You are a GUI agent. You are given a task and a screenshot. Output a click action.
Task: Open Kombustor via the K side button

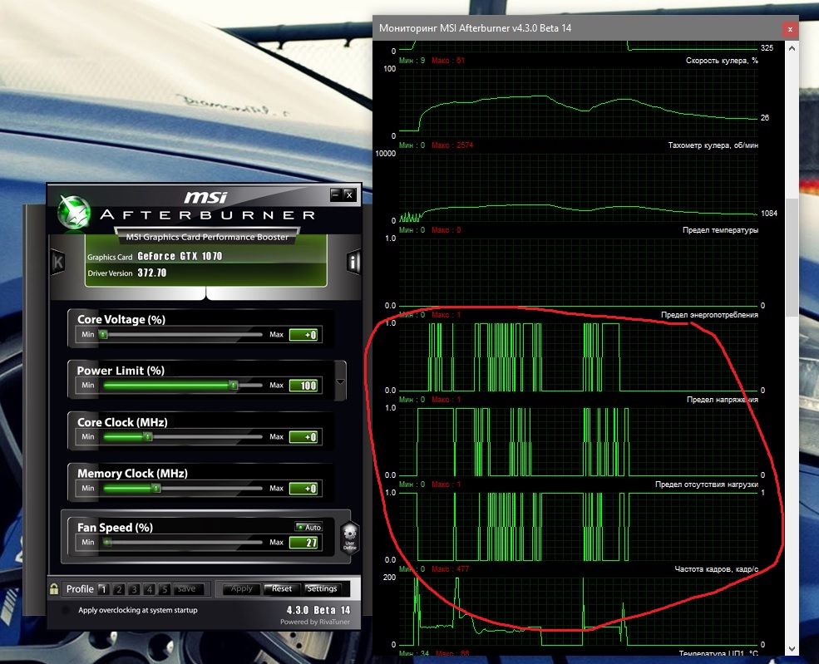58,262
